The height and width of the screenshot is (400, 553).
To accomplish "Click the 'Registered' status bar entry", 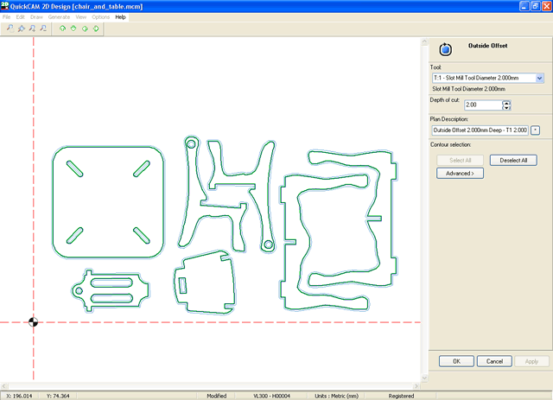I will pyautogui.click(x=401, y=396).
